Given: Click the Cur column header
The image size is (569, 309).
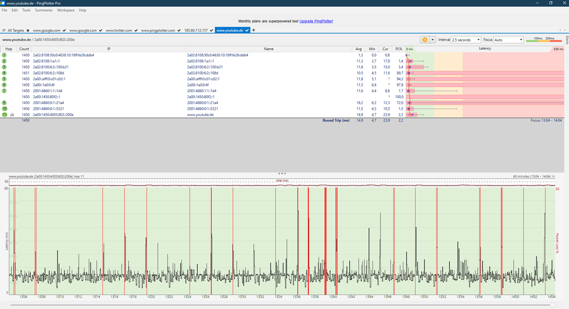Looking at the screenshot, I should pyautogui.click(x=386, y=49).
